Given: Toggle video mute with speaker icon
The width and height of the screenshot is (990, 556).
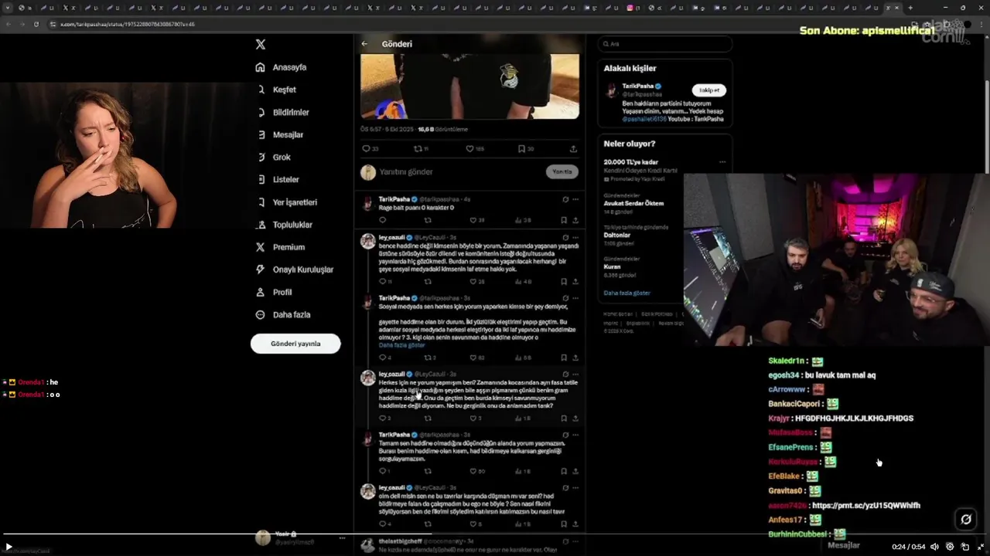Looking at the screenshot, I should (934, 547).
